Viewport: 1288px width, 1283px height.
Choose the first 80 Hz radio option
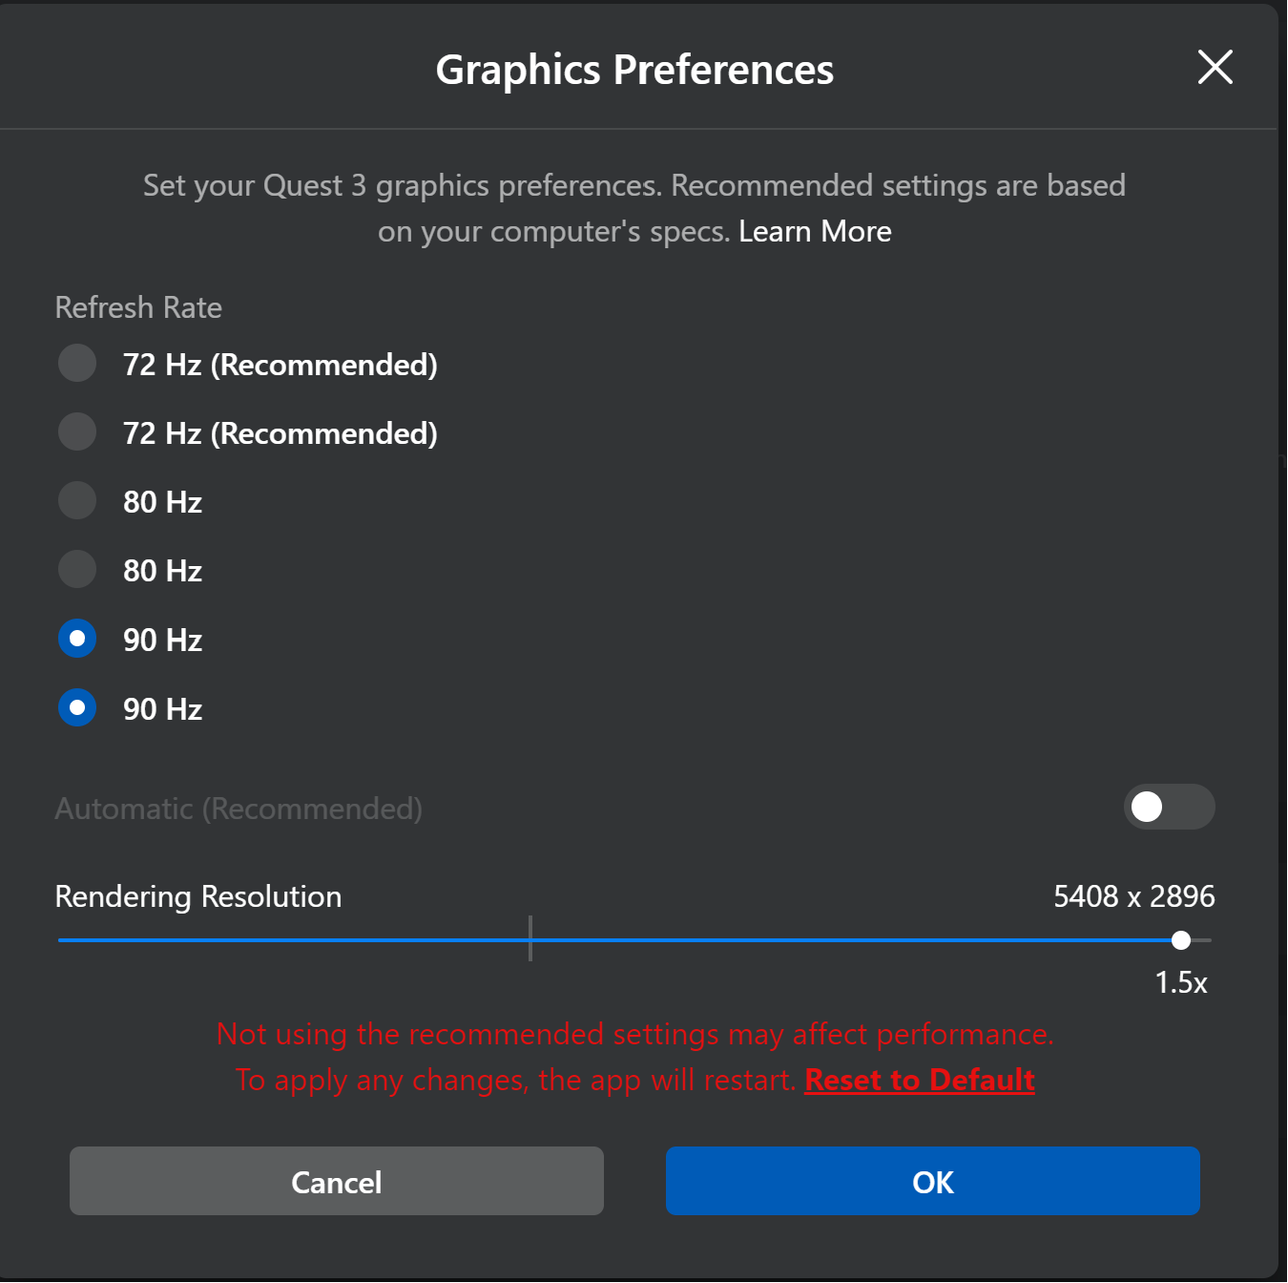click(x=77, y=501)
